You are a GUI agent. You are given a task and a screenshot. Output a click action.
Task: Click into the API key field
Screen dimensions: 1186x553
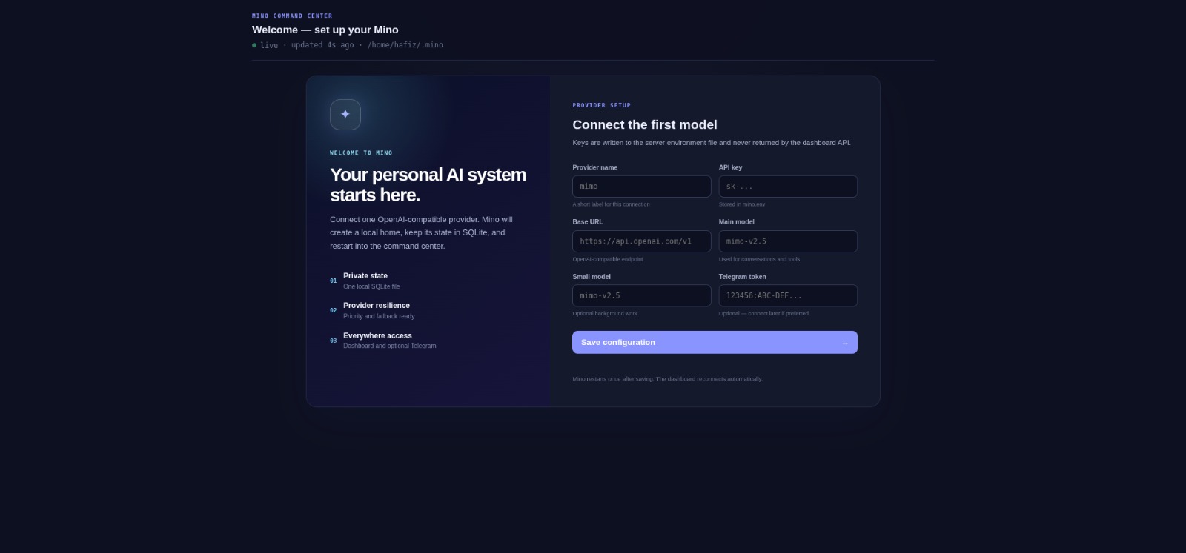click(788, 187)
